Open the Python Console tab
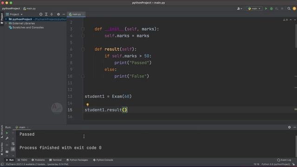The height and width of the screenshot is (167, 297). point(103,160)
